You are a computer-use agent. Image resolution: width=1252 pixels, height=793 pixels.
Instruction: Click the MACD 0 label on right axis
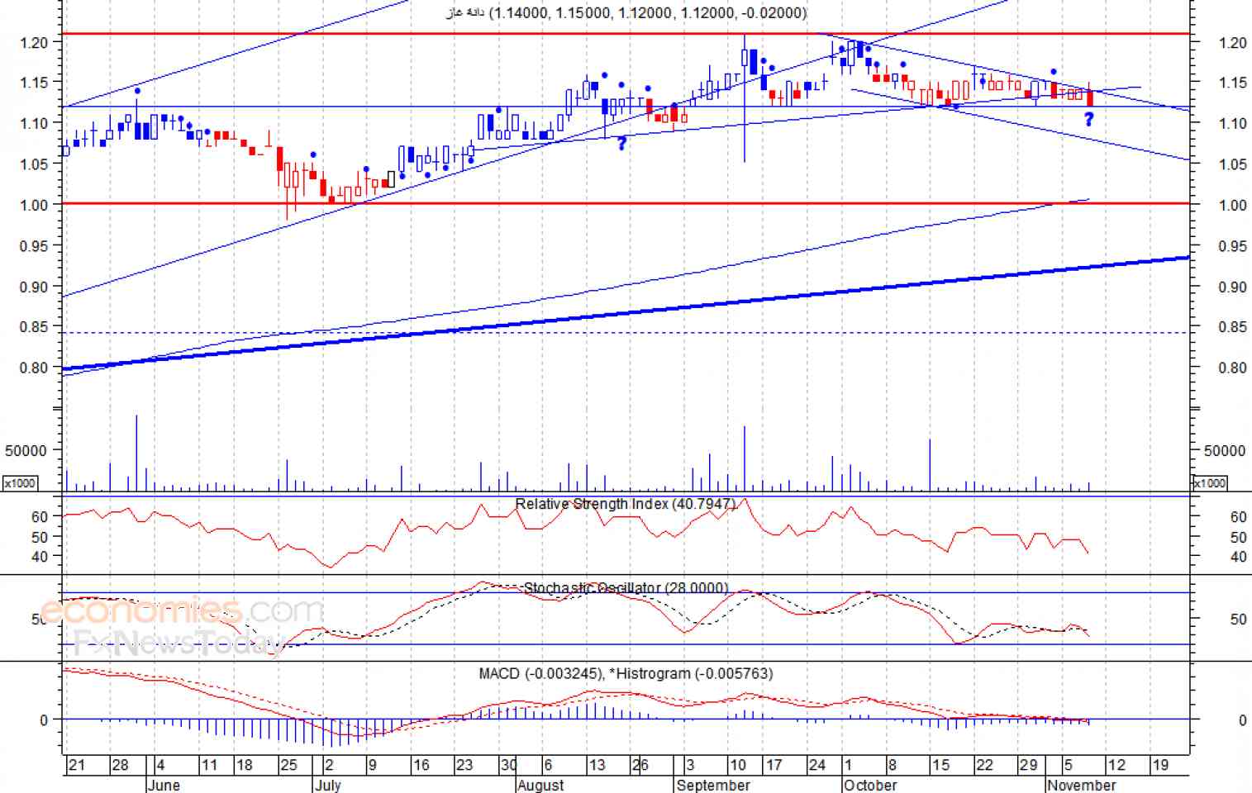[x=1242, y=720]
